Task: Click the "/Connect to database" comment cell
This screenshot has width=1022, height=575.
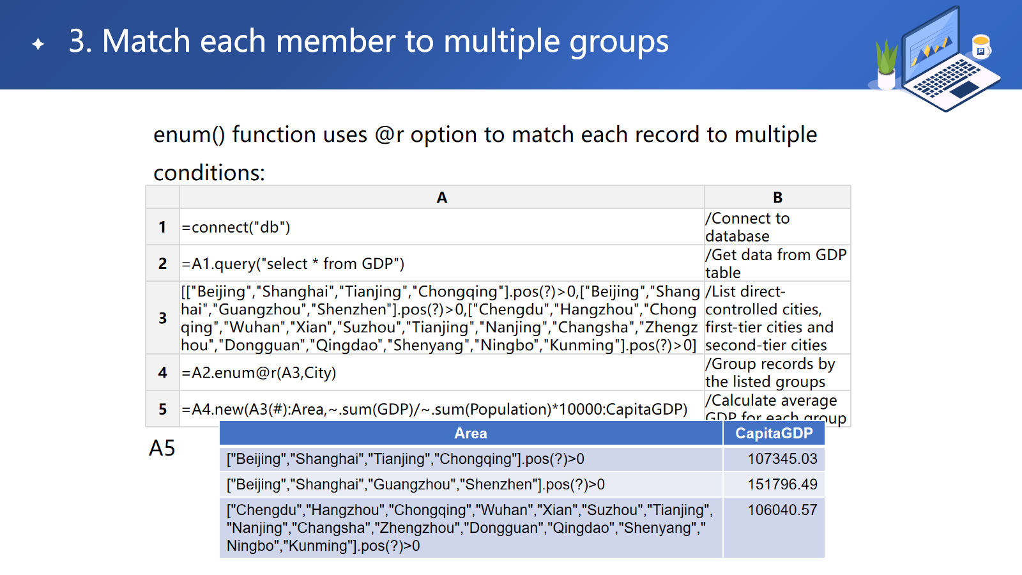Action: (777, 227)
